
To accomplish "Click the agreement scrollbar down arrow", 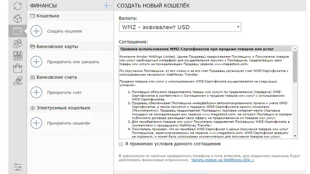I will (x=295, y=136).
